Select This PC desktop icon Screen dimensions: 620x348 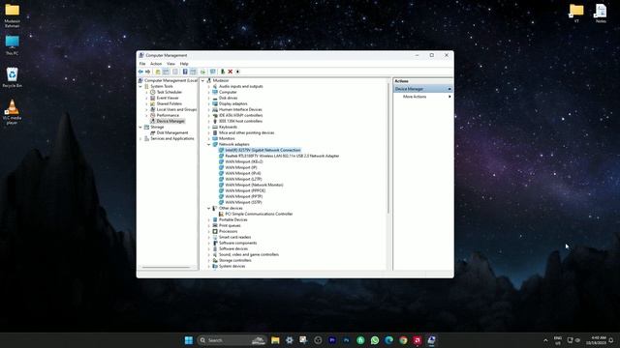point(12,45)
